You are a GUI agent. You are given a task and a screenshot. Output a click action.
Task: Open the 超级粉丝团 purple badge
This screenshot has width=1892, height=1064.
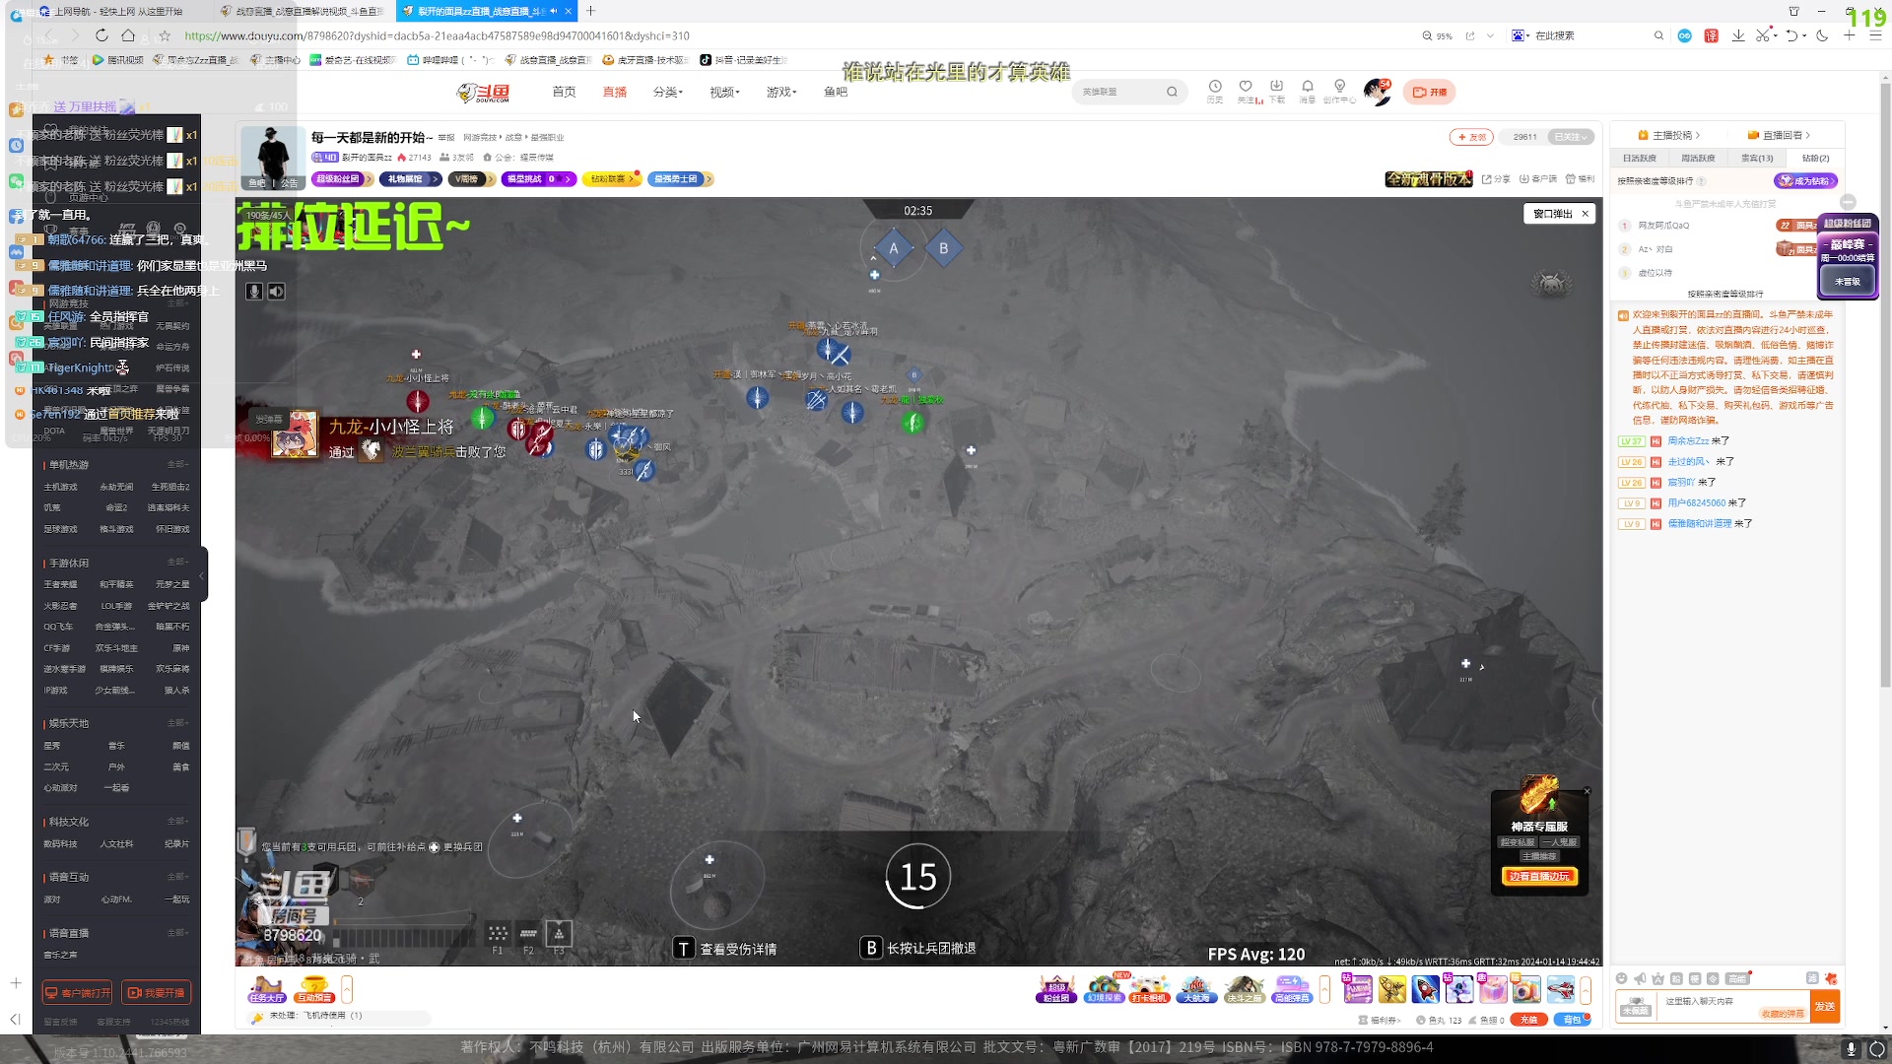coord(343,179)
